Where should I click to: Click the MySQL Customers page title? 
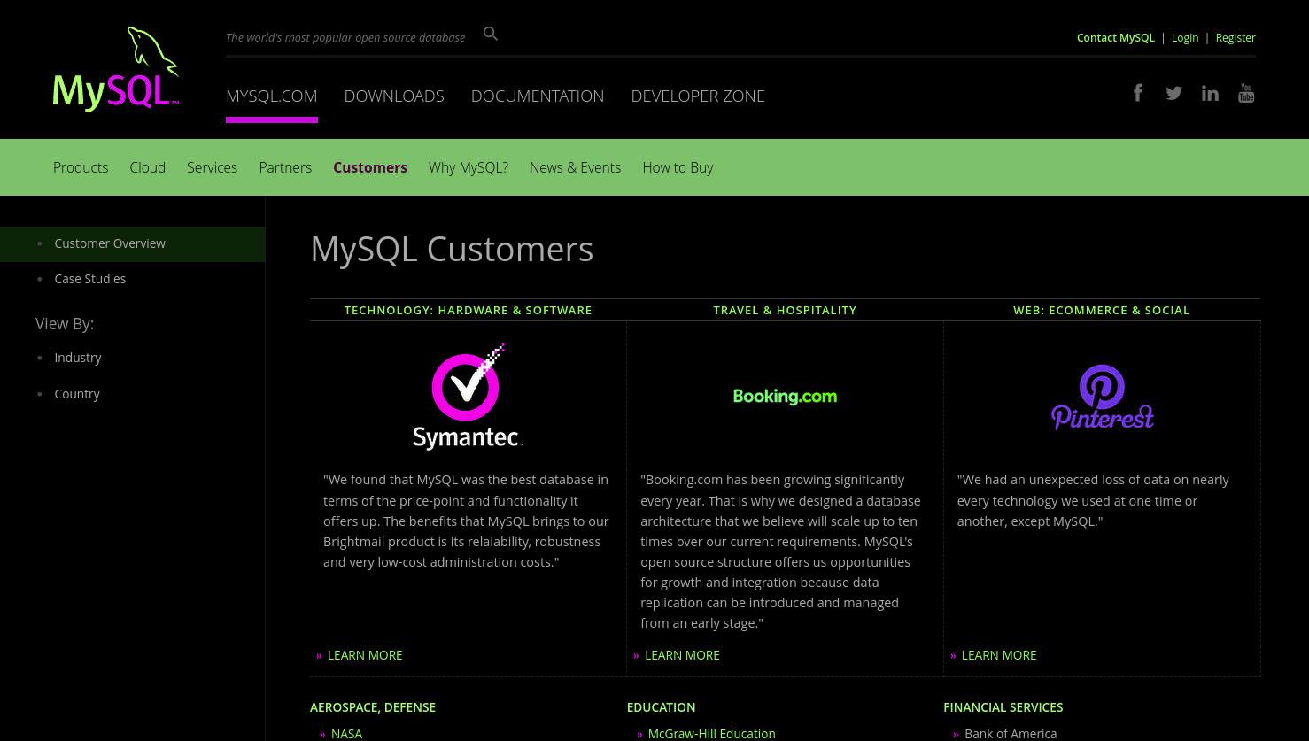(452, 249)
